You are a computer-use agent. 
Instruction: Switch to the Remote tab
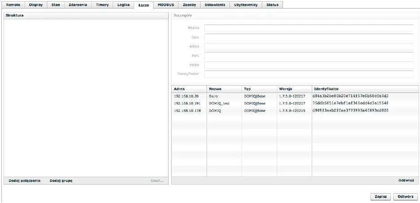pyautogui.click(x=13, y=5)
